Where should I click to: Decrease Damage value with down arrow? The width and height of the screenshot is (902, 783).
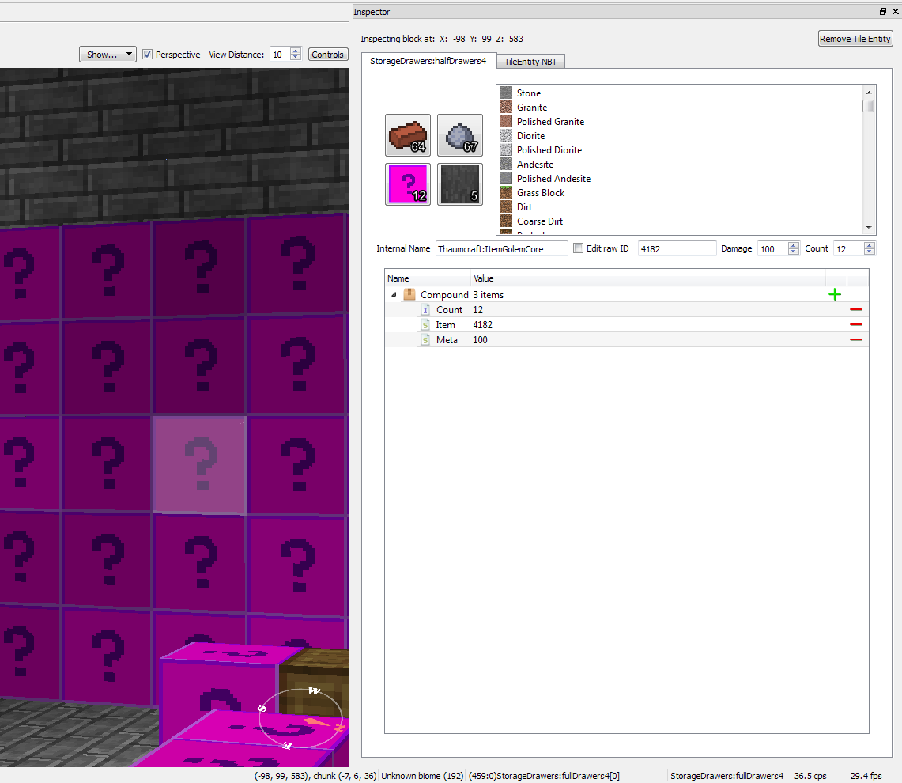click(x=793, y=252)
